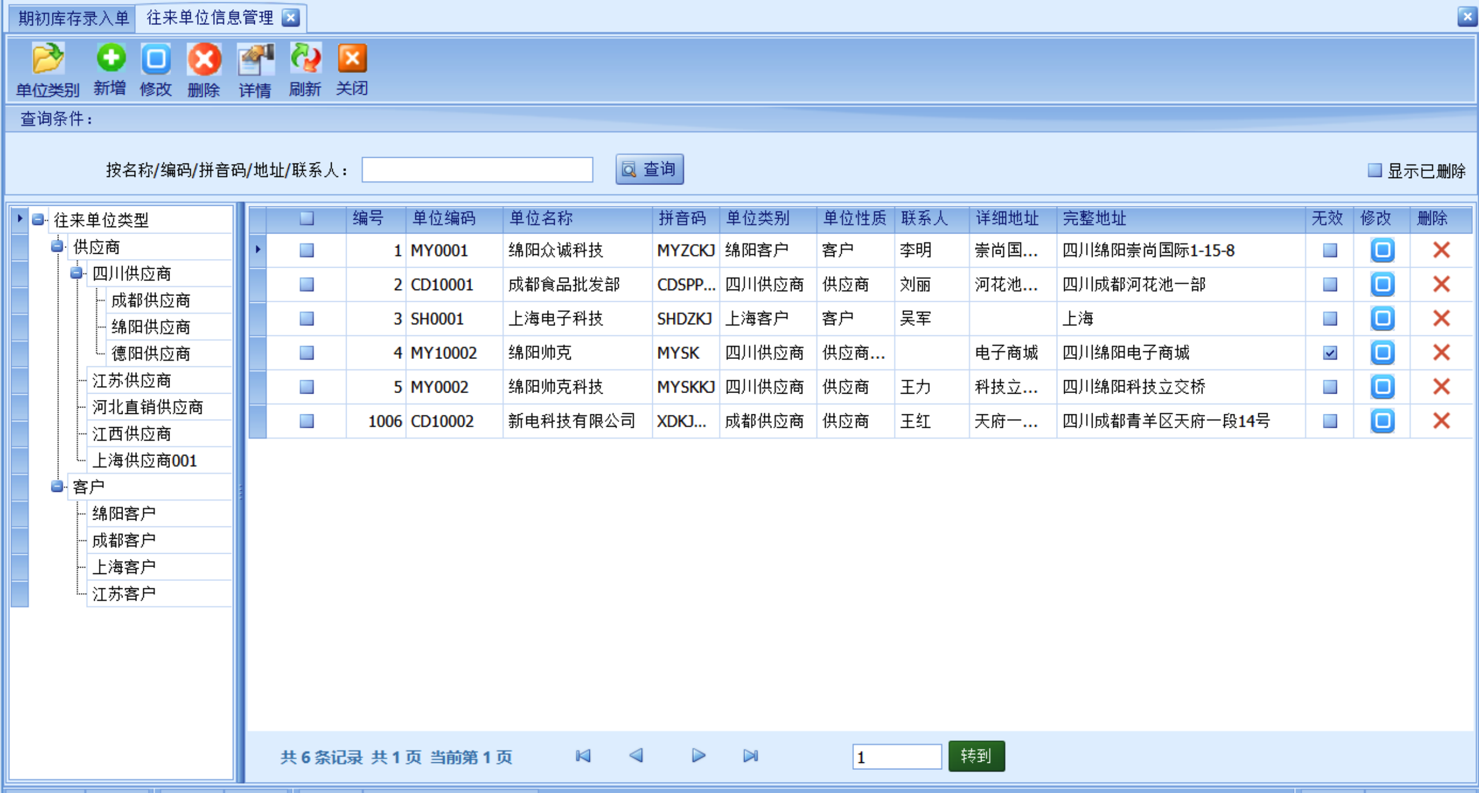The image size is (1479, 793).
Task: Check 无效 checkbox for MY0001
Action: click(x=1330, y=250)
